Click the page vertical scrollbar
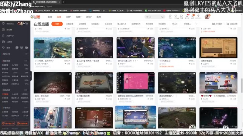The height and width of the screenshot is (136, 243). pos(242,86)
